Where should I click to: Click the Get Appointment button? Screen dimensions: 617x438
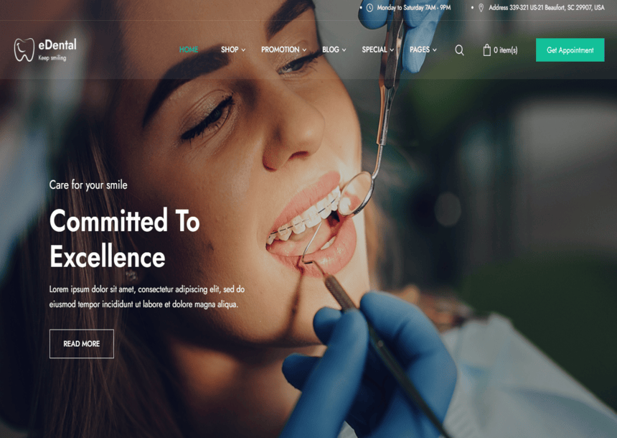570,50
